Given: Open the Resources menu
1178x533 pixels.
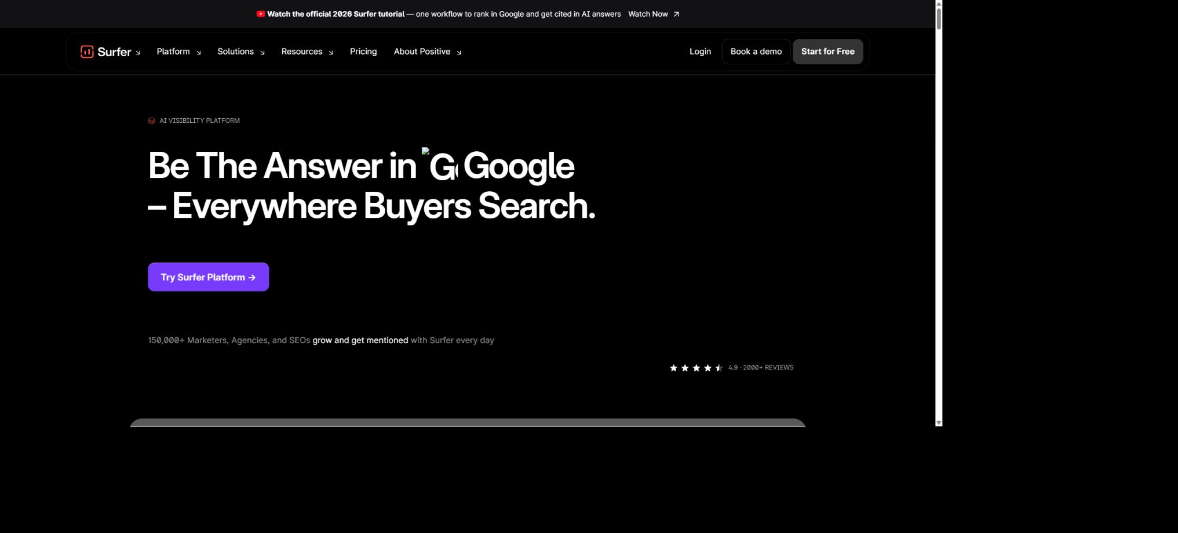Looking at the screenshot, I should click(302, 52).
